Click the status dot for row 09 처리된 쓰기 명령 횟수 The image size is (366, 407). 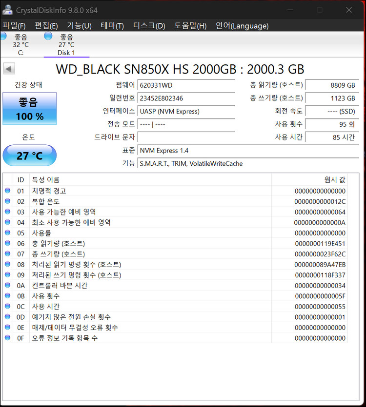[x=7, y=274]
